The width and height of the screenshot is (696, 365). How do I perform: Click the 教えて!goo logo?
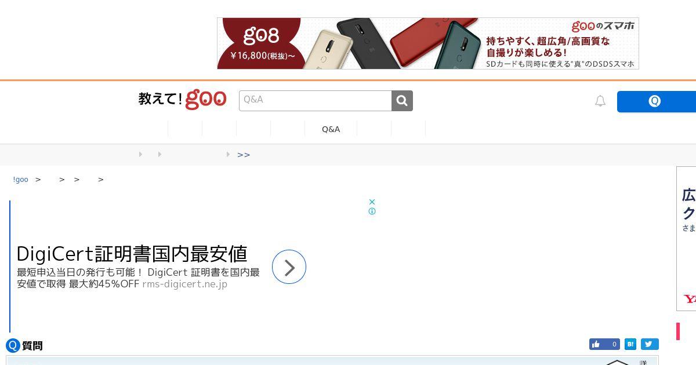pos(182,100)
